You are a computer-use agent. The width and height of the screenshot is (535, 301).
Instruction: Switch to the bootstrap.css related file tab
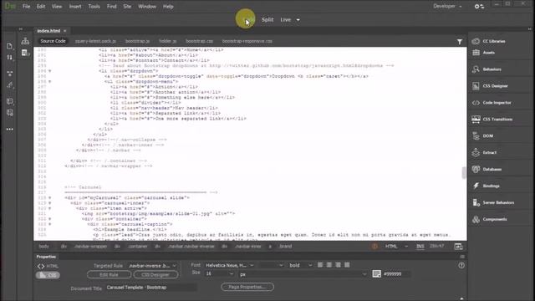coord(199,41)
